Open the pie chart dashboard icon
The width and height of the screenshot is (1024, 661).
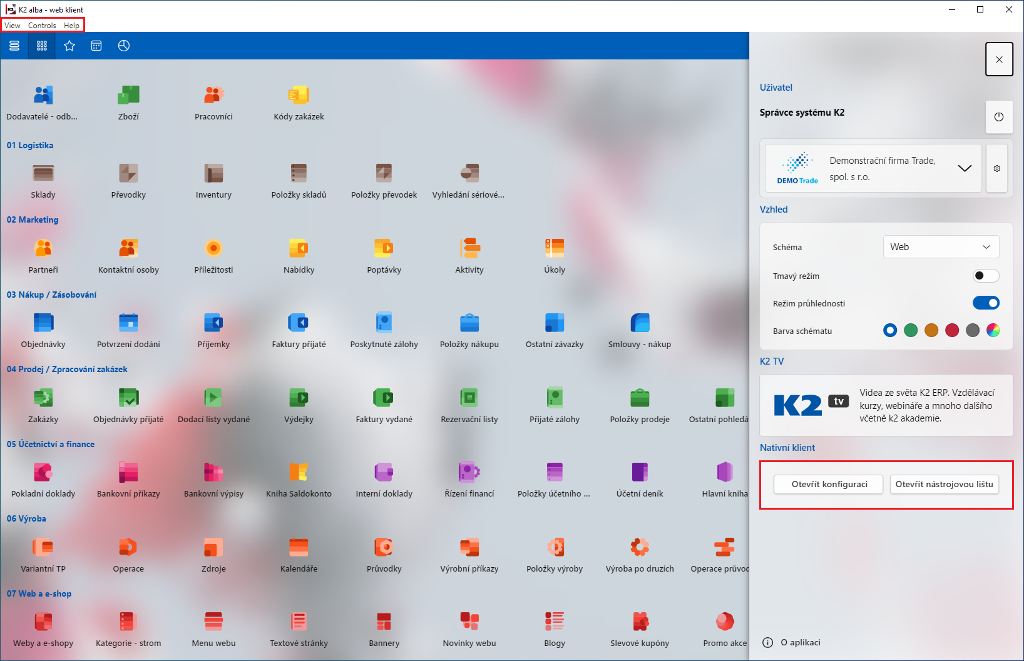[x=124, y=46]
